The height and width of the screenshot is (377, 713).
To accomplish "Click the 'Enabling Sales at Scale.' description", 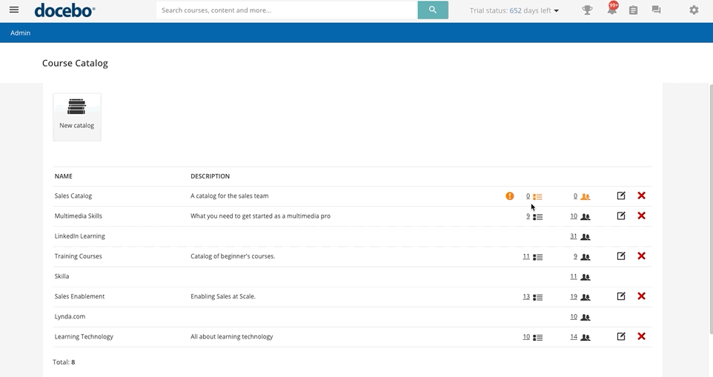I will (223, 296).
